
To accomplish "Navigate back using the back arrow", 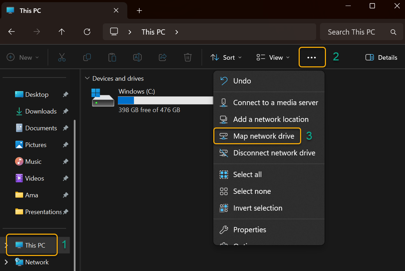I will (11, 32).
